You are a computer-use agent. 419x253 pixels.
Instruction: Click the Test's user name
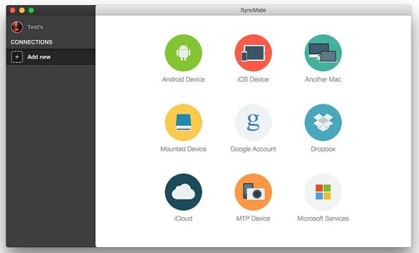[35, 27]
